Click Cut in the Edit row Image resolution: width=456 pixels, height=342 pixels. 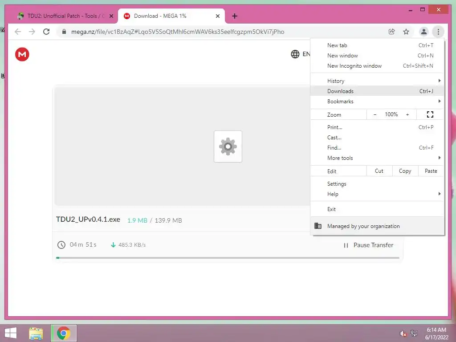coord(379,171)
